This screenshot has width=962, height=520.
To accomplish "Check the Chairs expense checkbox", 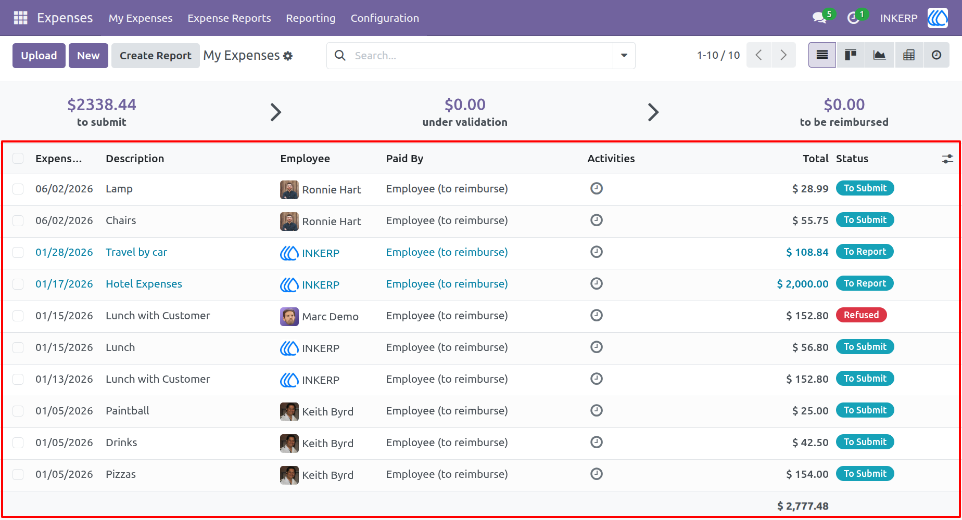I will 18,220.
